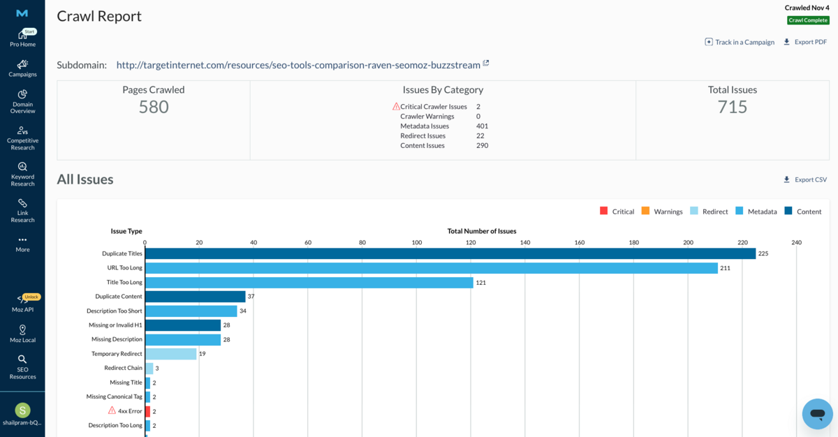Open the targetinternet.com subdomain URL link
The width and height of the screenshot is (838, 437).
(x=298, y=64)
